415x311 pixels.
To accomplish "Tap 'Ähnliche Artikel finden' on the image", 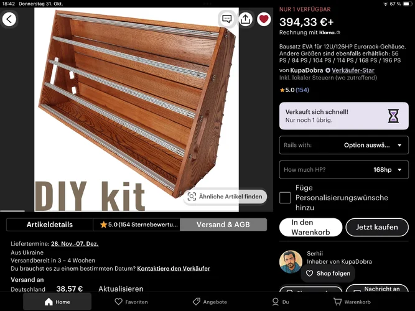I will (225, 197).
